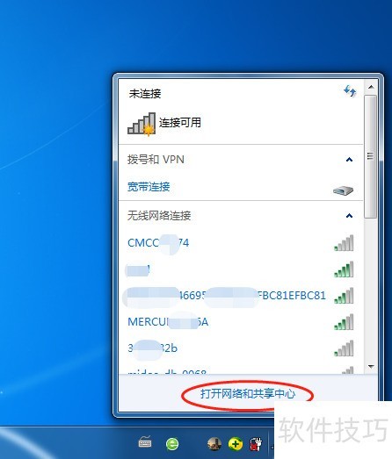Open the green browser icon in the taskbar
This screenshot has height=459, width=392.
(x=172, y=444)
